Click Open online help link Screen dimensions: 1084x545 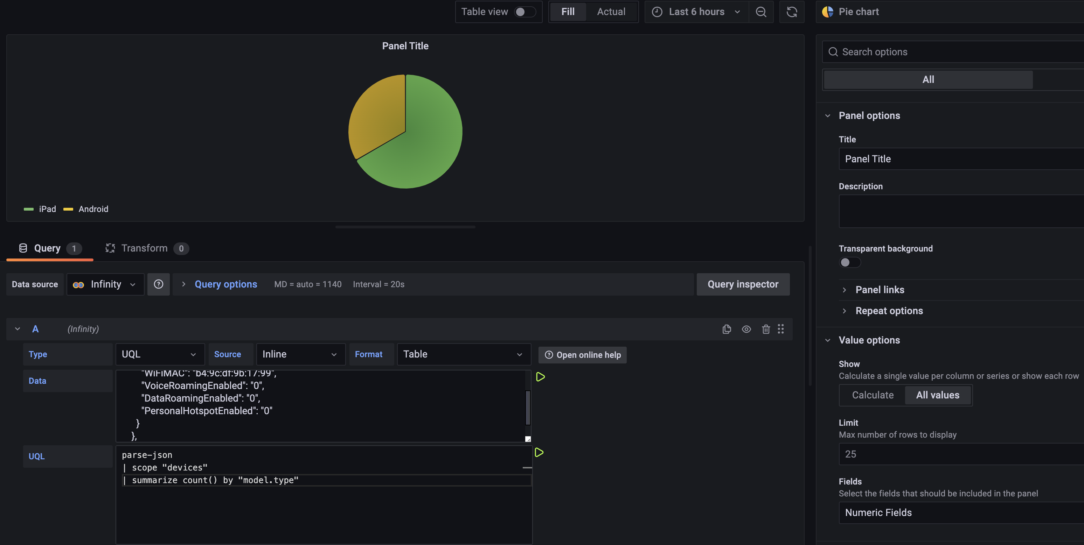pos(582,354)
